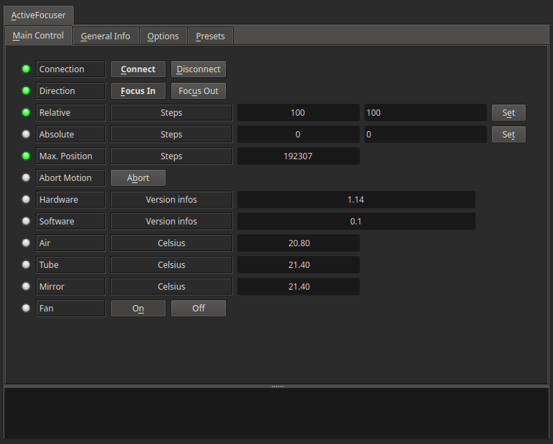The image size is (553, 444).
Task: Switch to the Main Control tab
Action: point(38,36)
